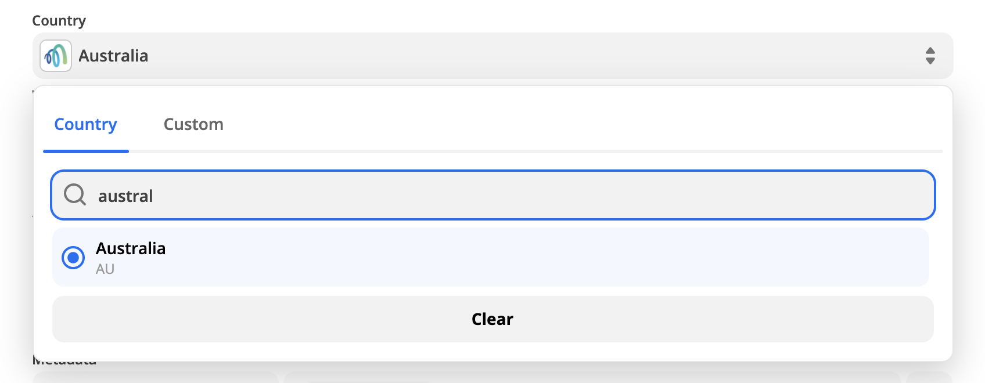This screenshot has width=985, height=383.
Task: Click the colorful app logo in the Country field
Action: pos(55,56)
